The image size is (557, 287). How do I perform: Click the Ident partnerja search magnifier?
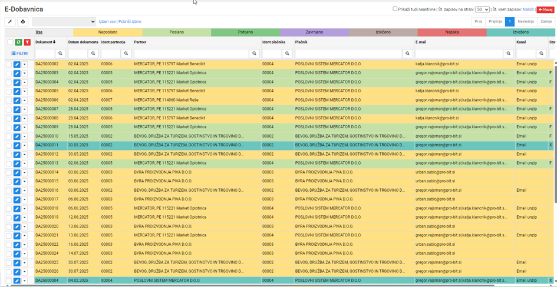click(126, 54)
